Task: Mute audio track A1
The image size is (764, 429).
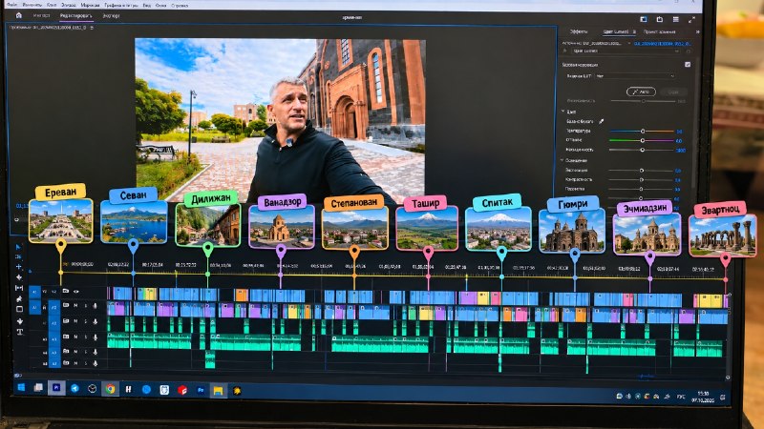Action: click(76, 306)
